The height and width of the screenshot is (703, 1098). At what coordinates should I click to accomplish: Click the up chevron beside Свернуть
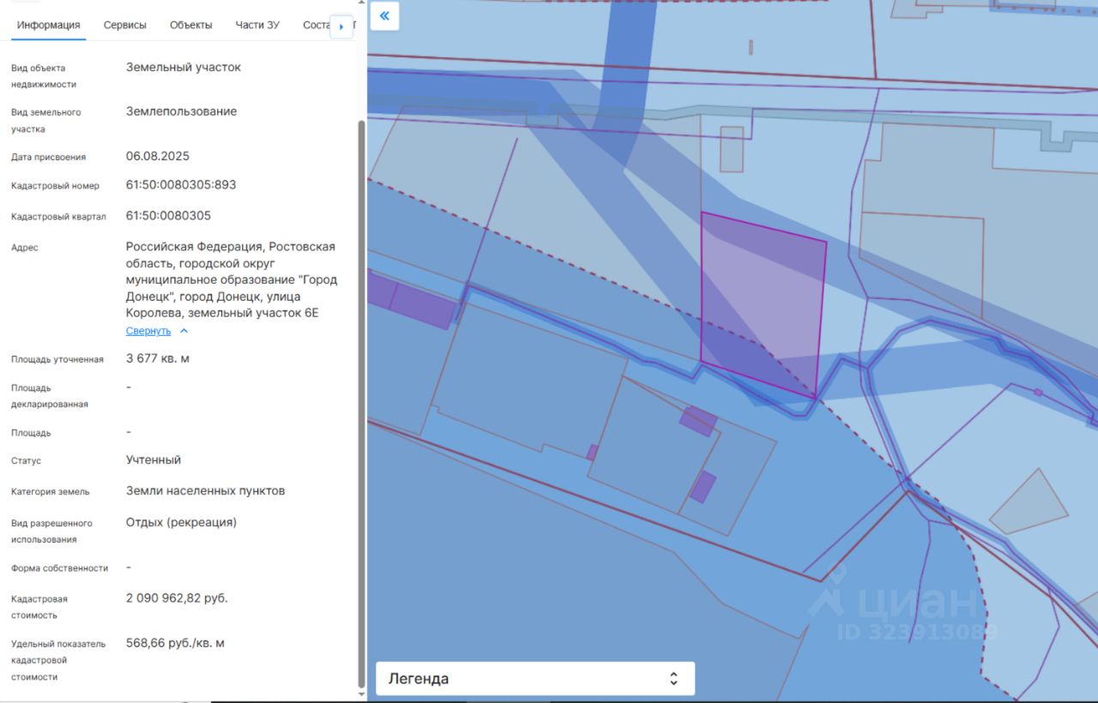point(184,331)
